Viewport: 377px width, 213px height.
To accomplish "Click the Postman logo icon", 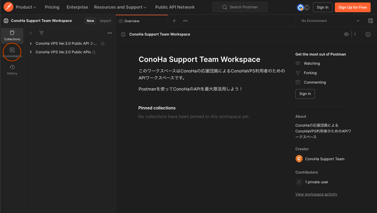I will coord(8,7).
